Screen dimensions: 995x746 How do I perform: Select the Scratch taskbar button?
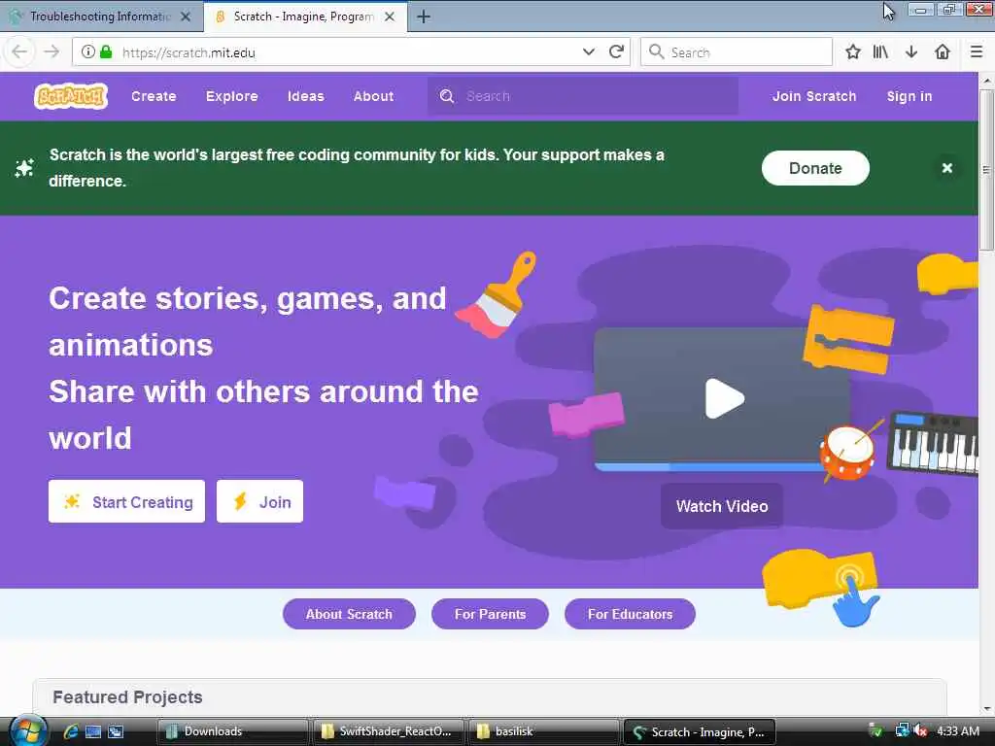coord(700,731)
